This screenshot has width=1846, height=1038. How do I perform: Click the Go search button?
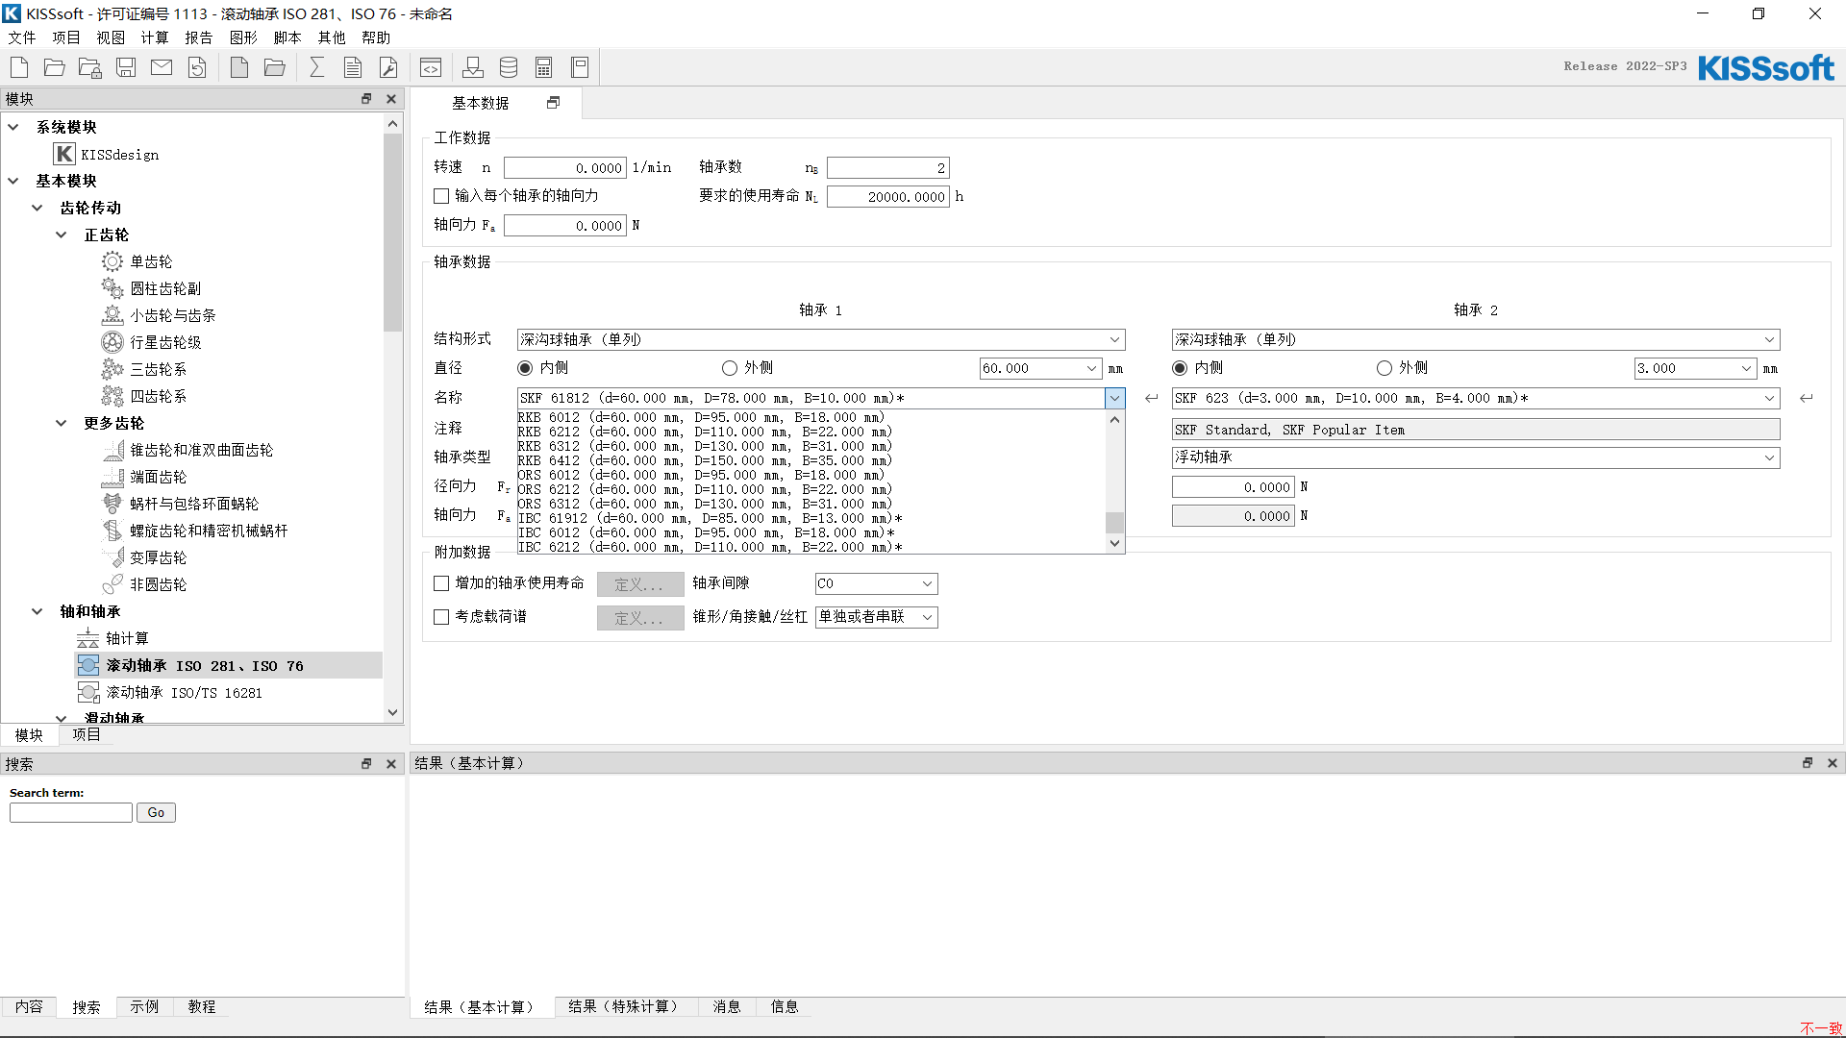pyautogui.click(x=156, y=813)
